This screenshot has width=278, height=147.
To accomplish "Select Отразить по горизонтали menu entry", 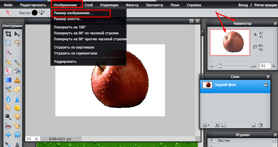I will point(76,53).
